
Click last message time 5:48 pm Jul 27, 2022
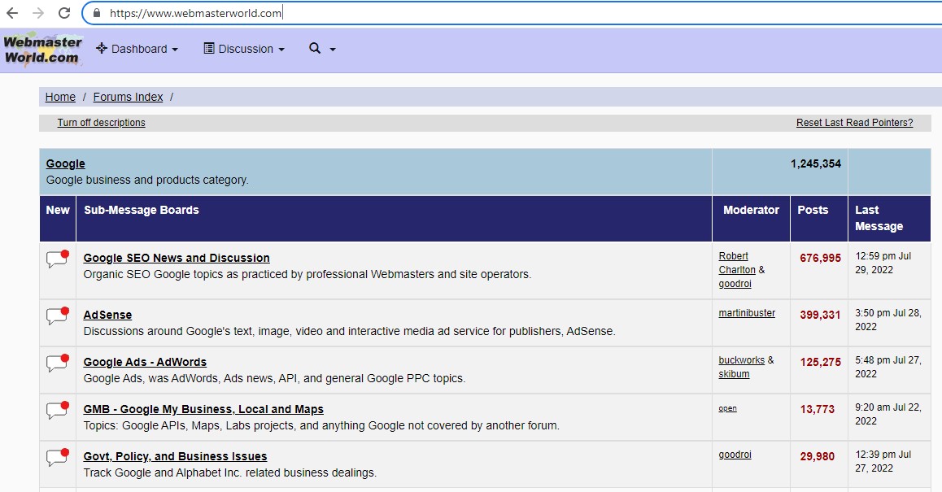pyautogui.click(x=888, y=367)
